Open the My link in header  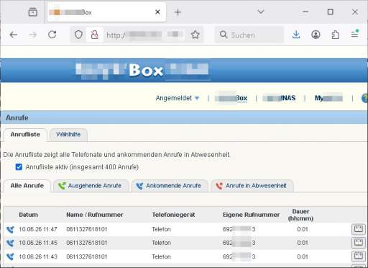click(x=328, y=98)
